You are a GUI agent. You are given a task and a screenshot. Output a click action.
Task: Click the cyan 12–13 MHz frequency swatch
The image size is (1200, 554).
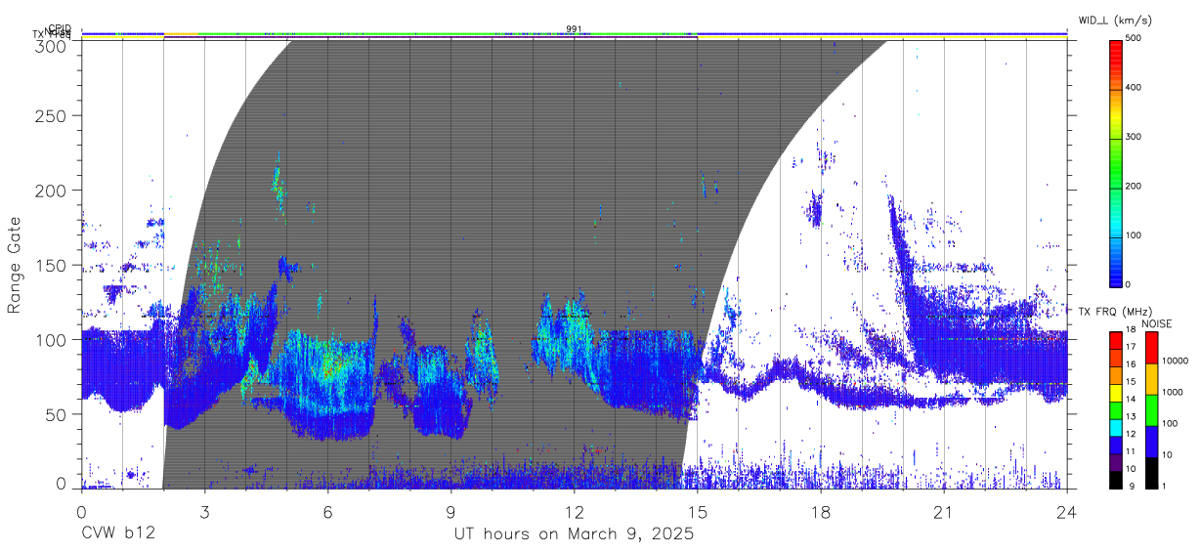click(x=1116, y=428)
